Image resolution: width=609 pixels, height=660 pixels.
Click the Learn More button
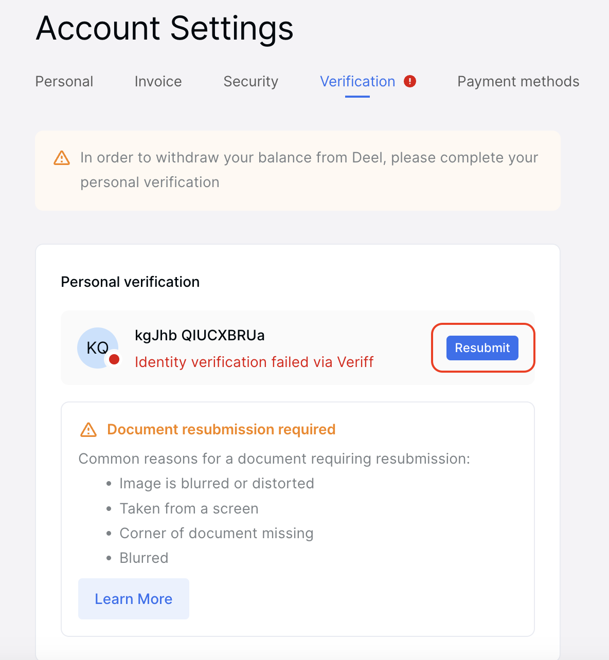133,599
